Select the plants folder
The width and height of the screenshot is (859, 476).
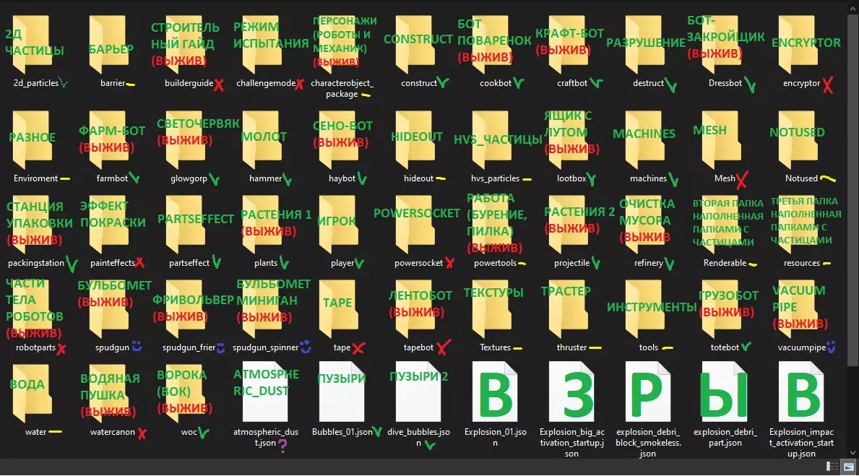pyautogui.click(x=264, y=225)
